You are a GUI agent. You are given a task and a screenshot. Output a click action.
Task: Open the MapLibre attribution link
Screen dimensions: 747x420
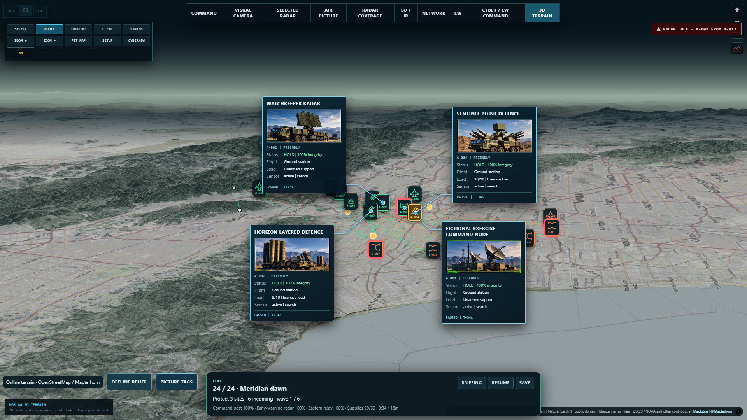[700, 411]
